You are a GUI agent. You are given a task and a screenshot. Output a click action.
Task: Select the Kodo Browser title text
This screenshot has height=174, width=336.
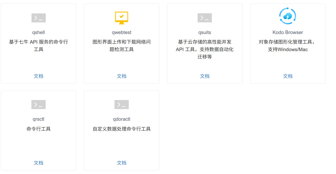click(x=288, y=33)
